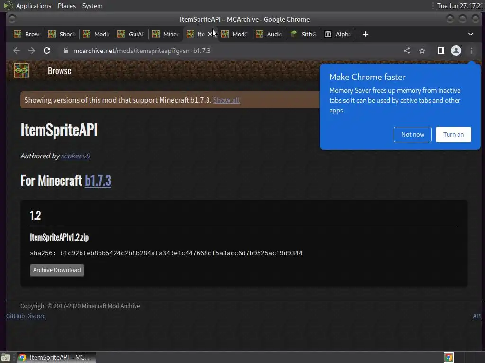This screenshot has height=363, width=485.
Task: Open the side panel icon in Chrome toolbar
Action: click(x=441, y=51)
